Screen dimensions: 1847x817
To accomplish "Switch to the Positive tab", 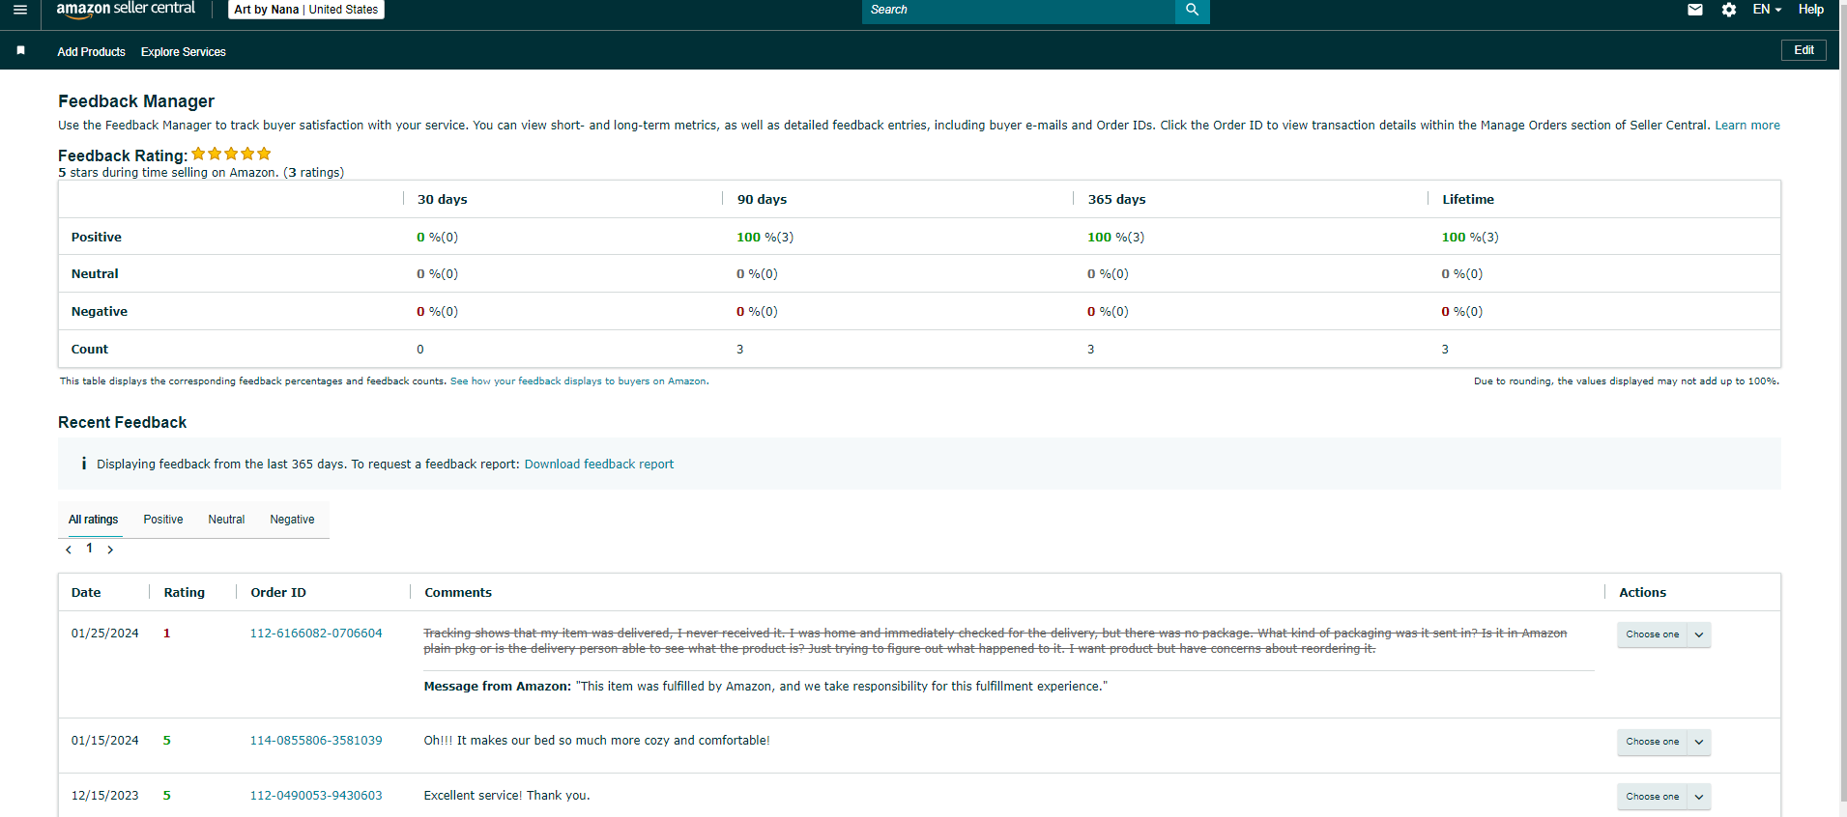I will click(x=163, y=520).
